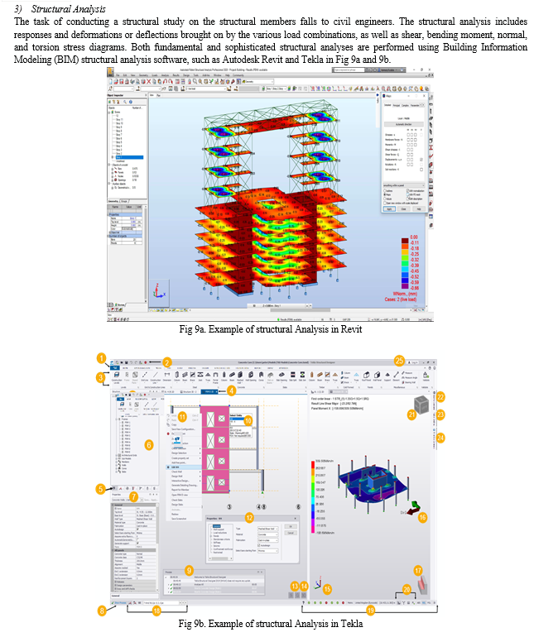Toggle Autodesign checkbox in Tekla Properties dialog
The image size is (534, 637).
click(258, 545)
